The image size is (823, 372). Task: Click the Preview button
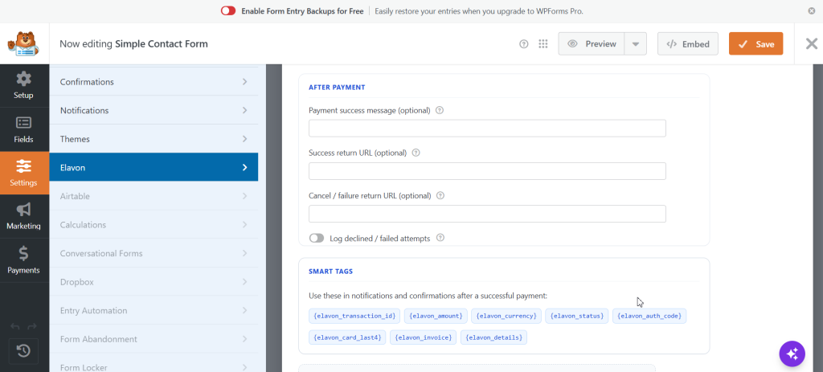(x=592, y=44)
